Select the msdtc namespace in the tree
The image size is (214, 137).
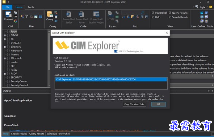coord(14,62)
